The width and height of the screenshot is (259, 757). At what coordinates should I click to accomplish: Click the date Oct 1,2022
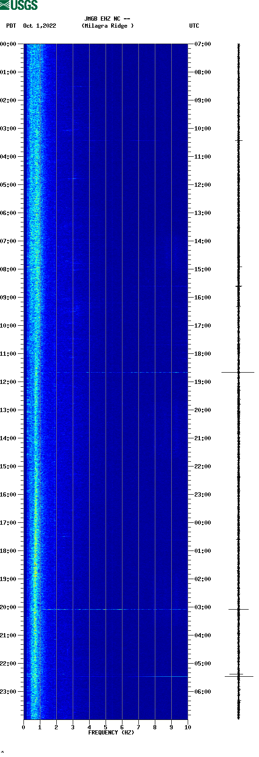(39, 26)
